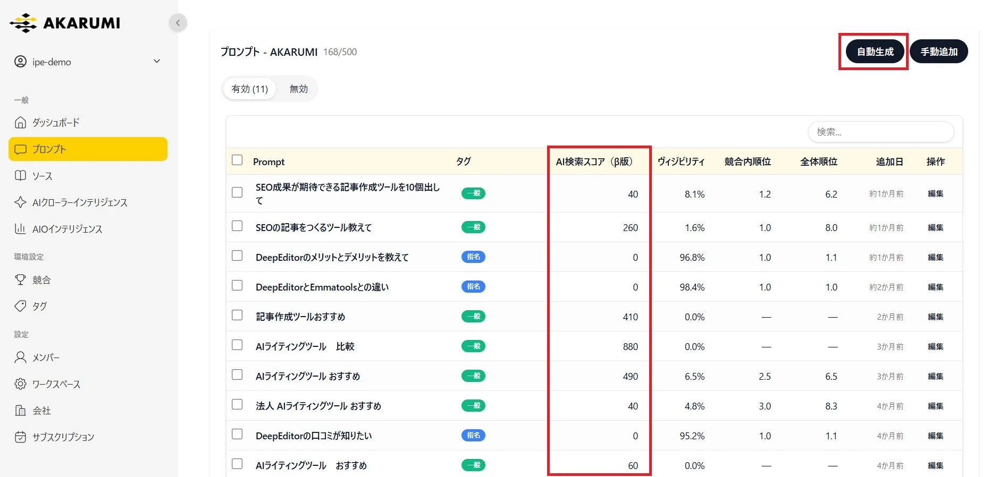Check the SEO成果が期待できる記事作成ツール row checkbox
Screen dimensions: 1007x477
point(237,192)
